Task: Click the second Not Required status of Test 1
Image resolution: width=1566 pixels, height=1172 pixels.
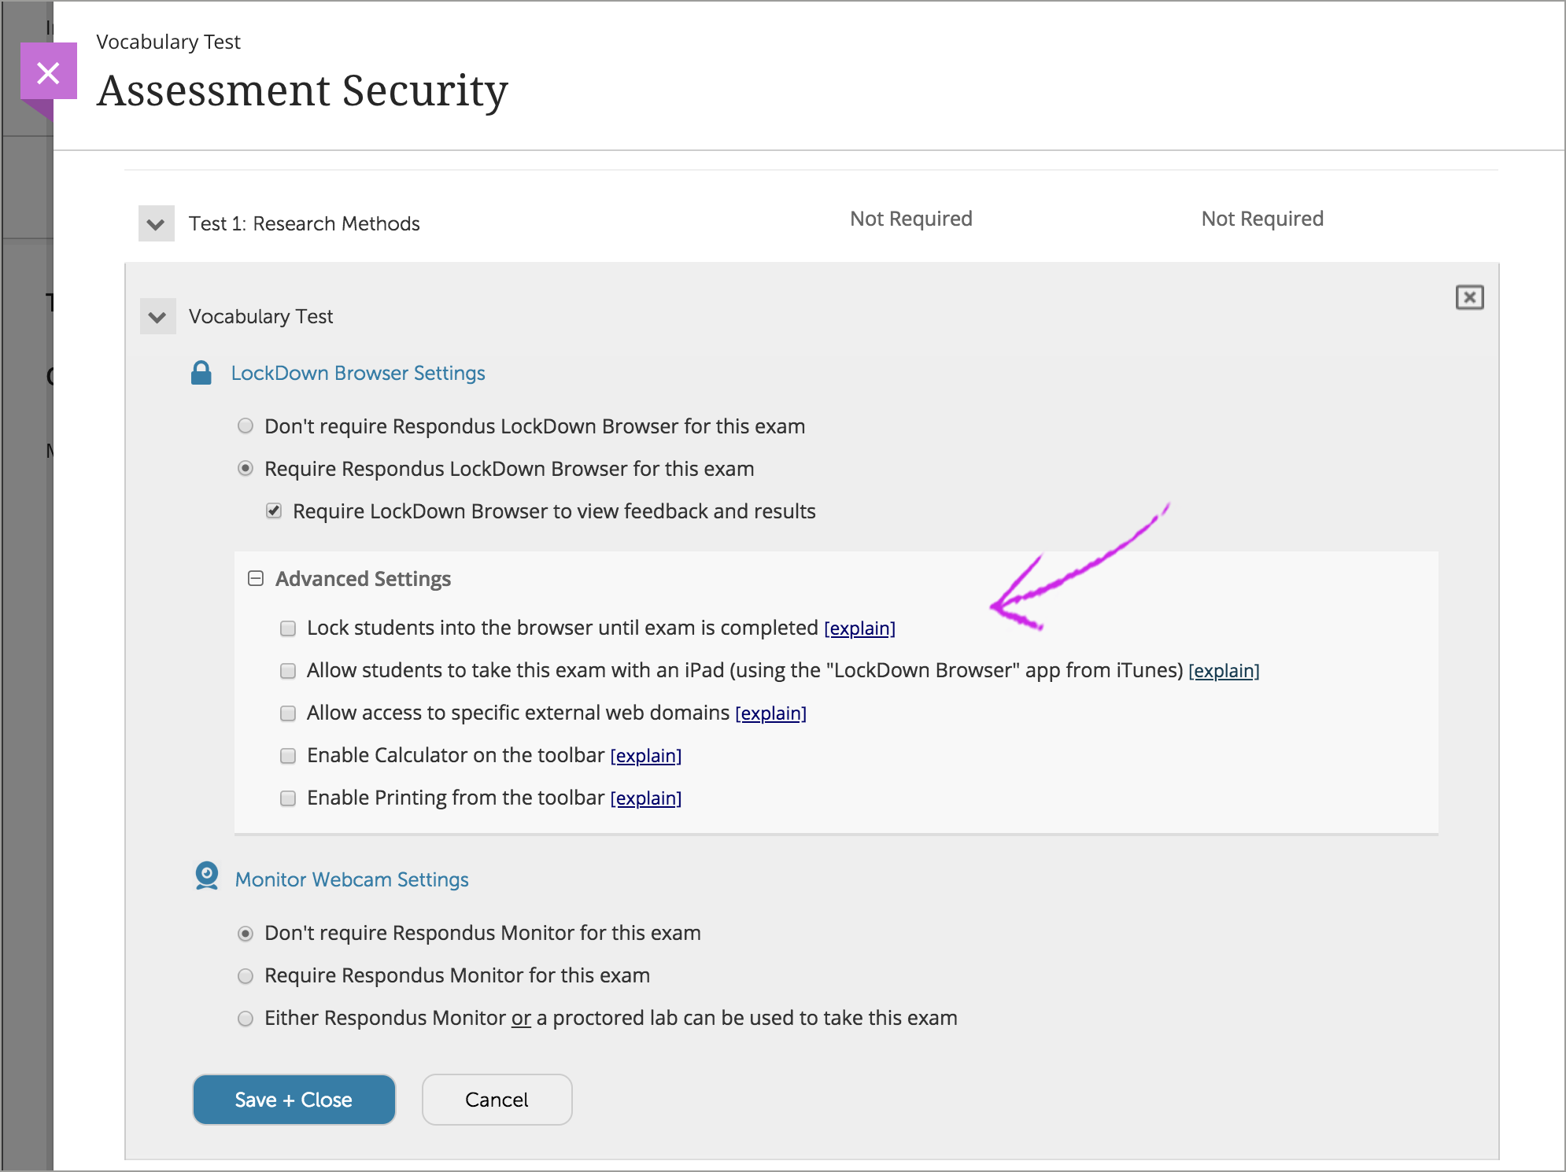Action: [x=1262, y=219]
